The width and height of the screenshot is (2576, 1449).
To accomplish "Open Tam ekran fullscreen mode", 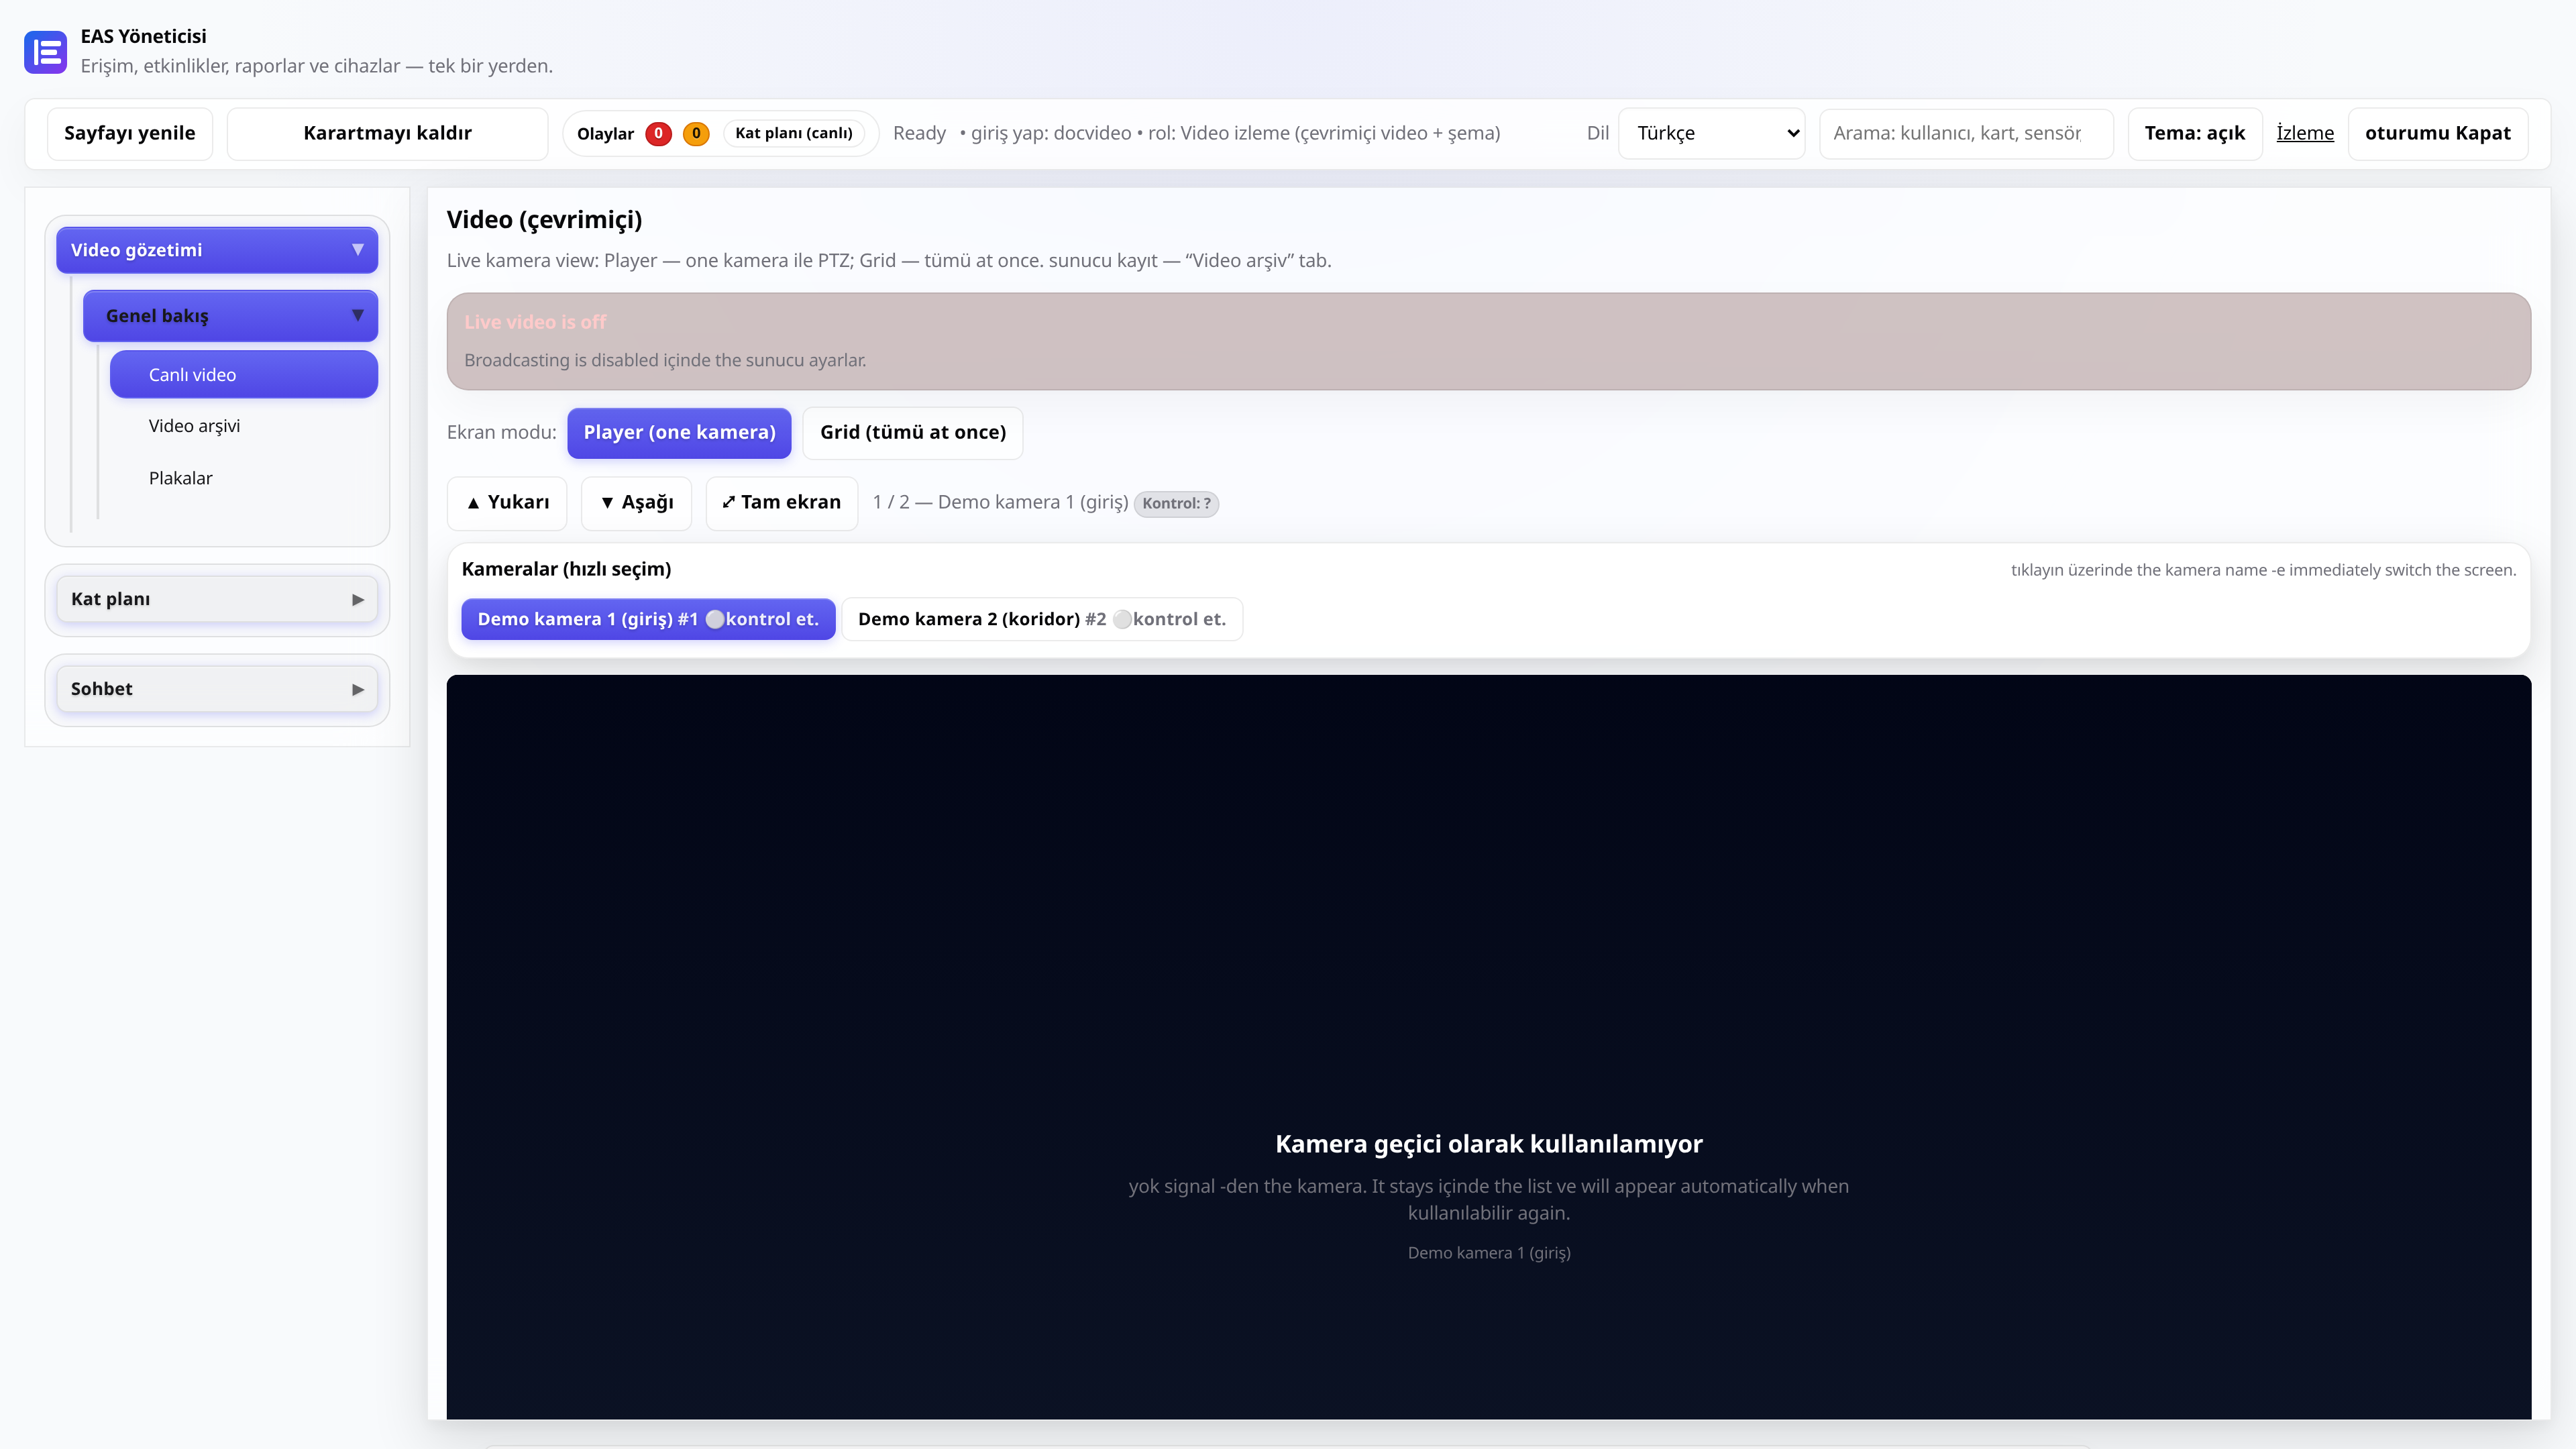I will click(781, 503).
